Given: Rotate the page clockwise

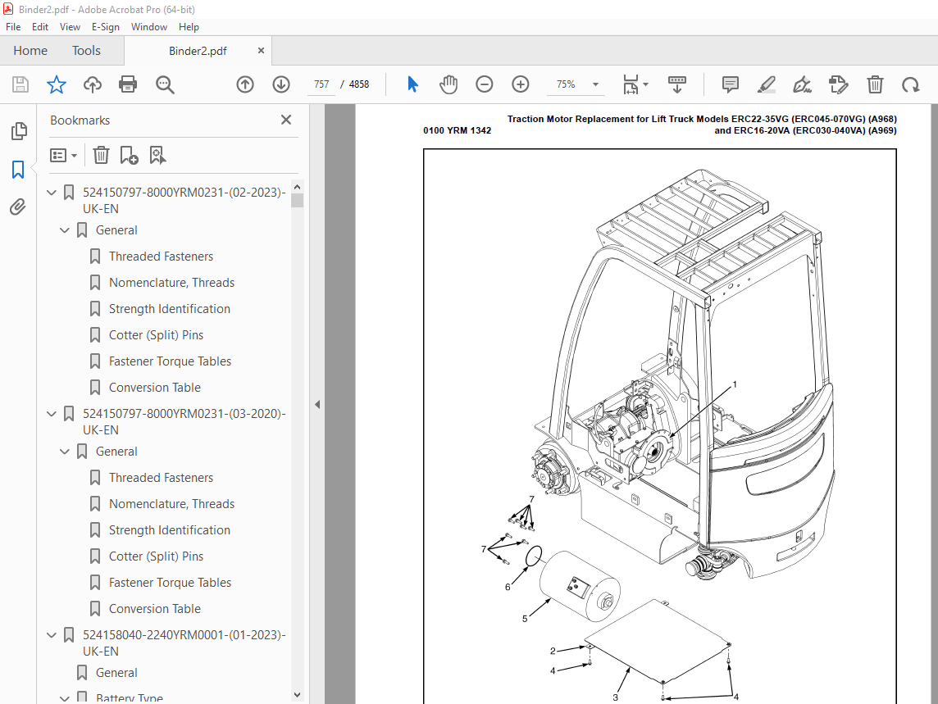Looking at the screenshot, I should (x=910, y=84).
